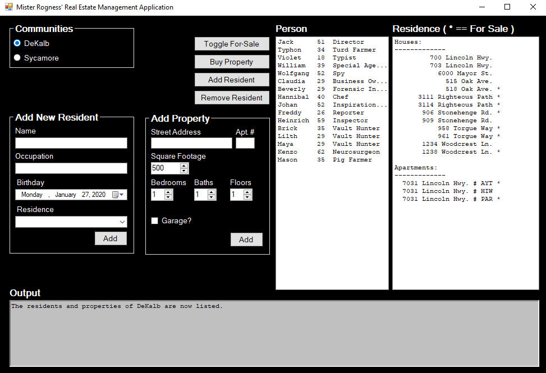Open the Birthday calendar picker icon
This screenshot has height=373, width=546.
[116, 195]
